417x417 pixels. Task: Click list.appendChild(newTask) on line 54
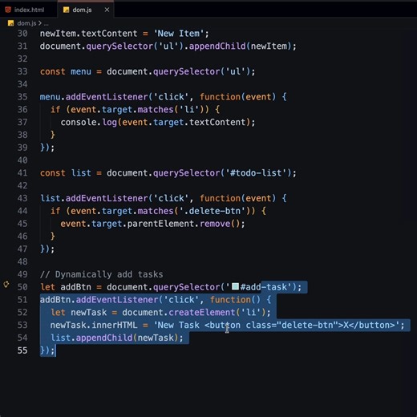(115, 338)
